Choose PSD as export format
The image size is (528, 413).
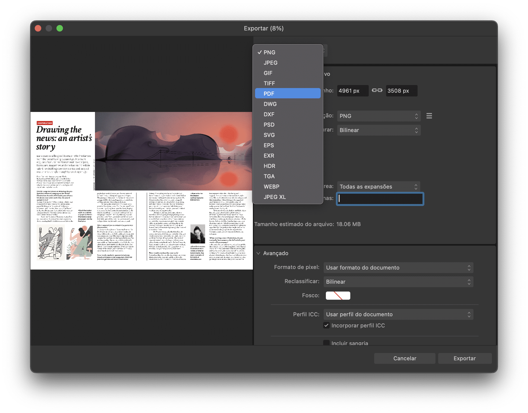point(288,125)
